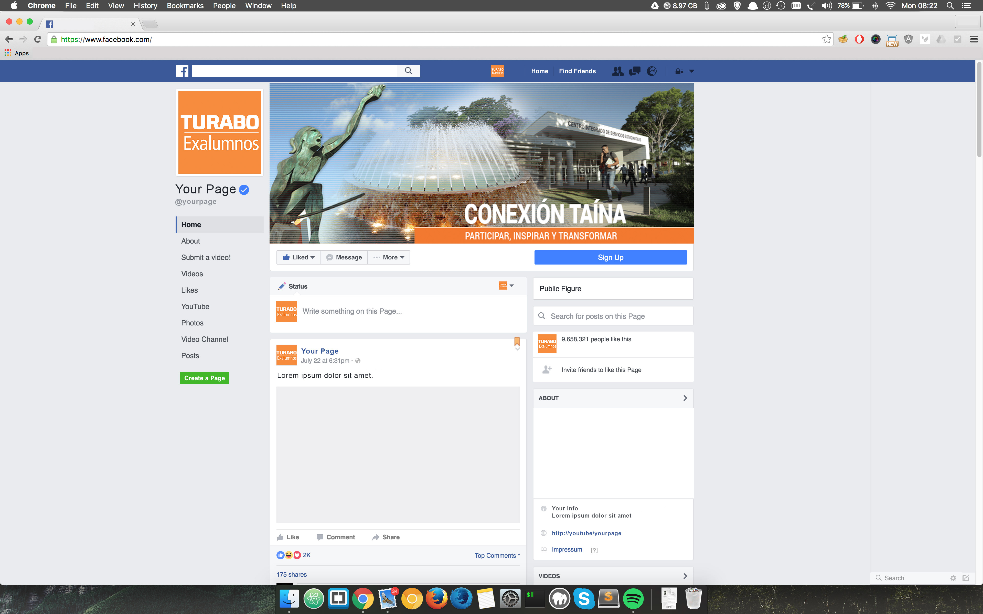Image resolution: width=983 pixels, height=614 pixels.
Task: Bookmark this page with the star icon
Action: click(826, 39)
